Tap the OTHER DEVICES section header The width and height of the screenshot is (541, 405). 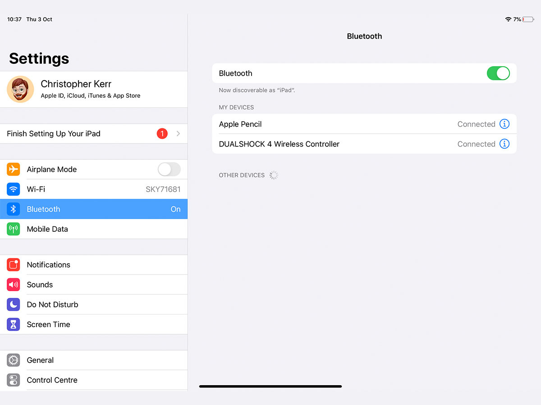point(242,175)
